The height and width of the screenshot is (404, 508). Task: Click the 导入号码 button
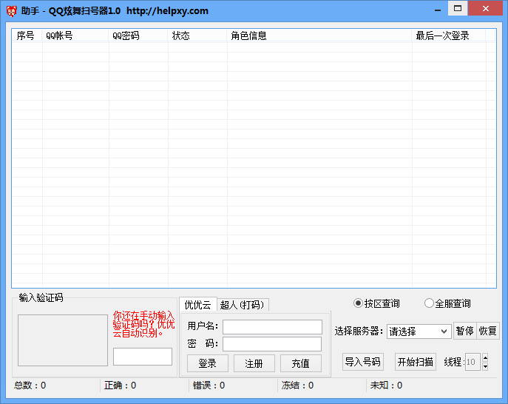click(363, 362)
